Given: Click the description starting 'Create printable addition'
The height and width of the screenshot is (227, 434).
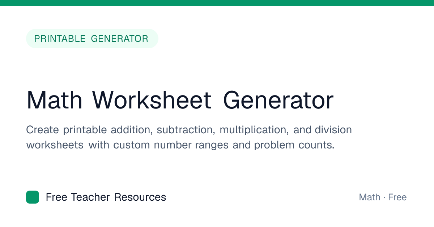Looking at the screenshot, I should [x=189, y=137].
